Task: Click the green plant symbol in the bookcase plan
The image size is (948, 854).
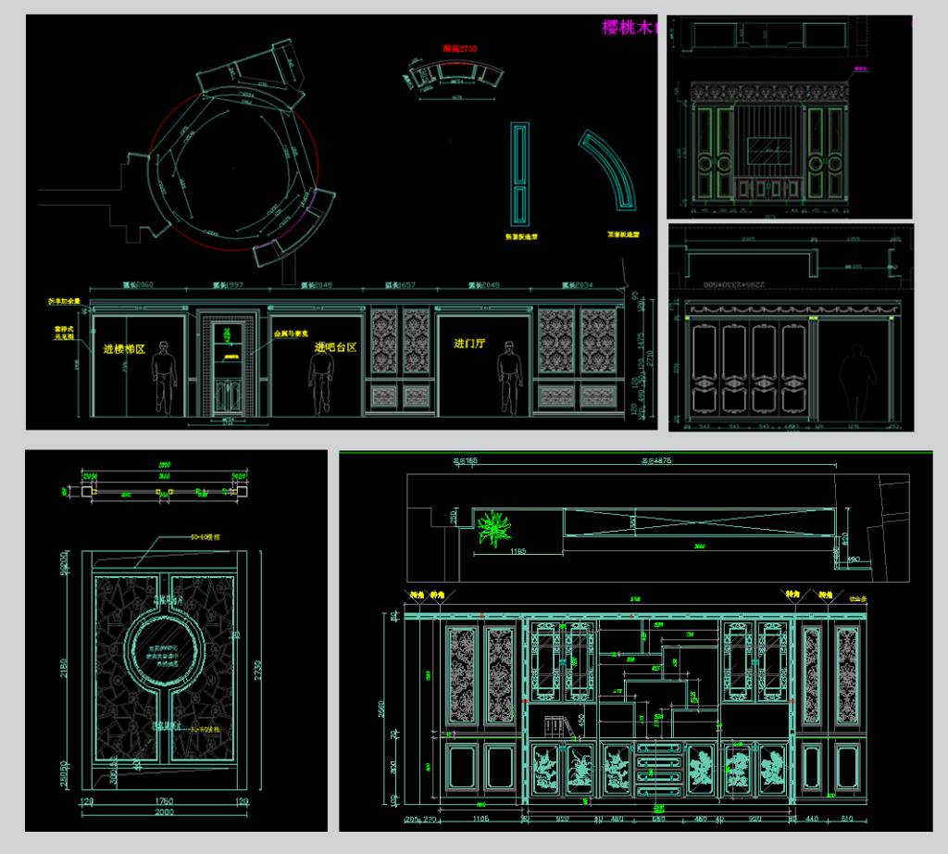Action: point(494,529)
